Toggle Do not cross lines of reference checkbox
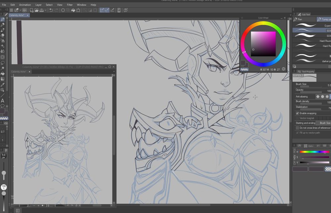The image size is (331, 213). (x=297, y=128)
